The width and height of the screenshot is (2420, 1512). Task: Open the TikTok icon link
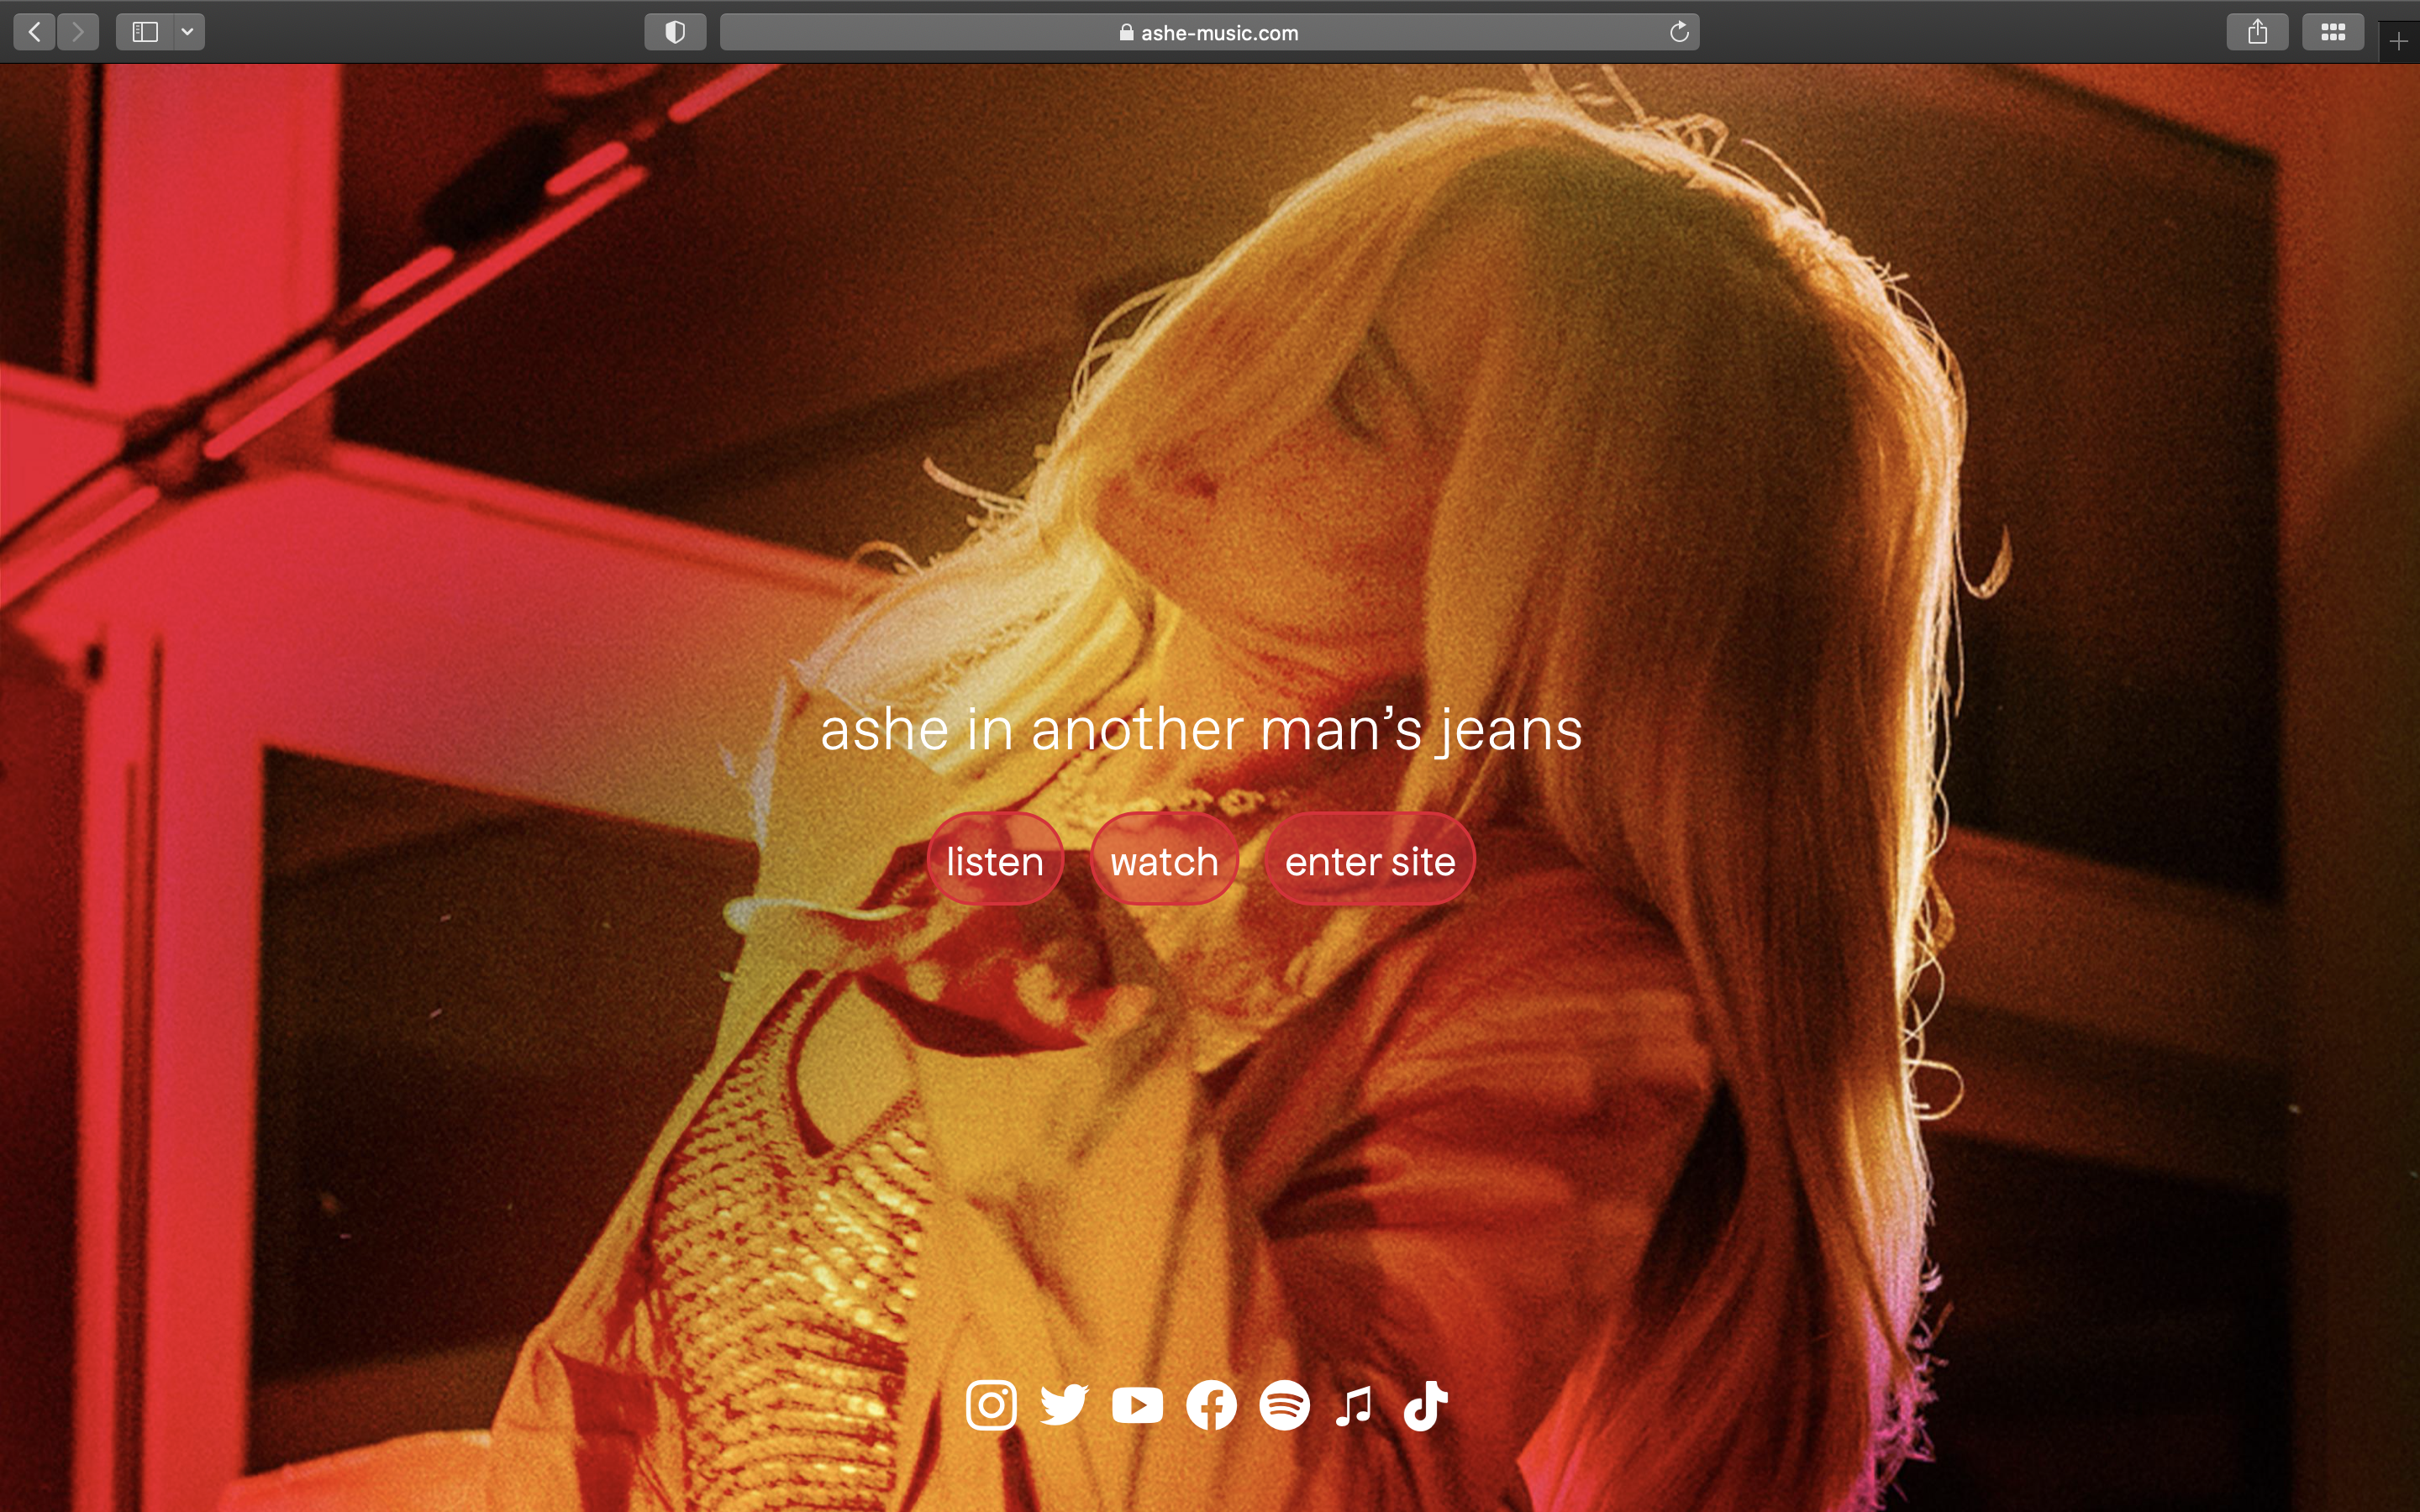[1426, 1406]
